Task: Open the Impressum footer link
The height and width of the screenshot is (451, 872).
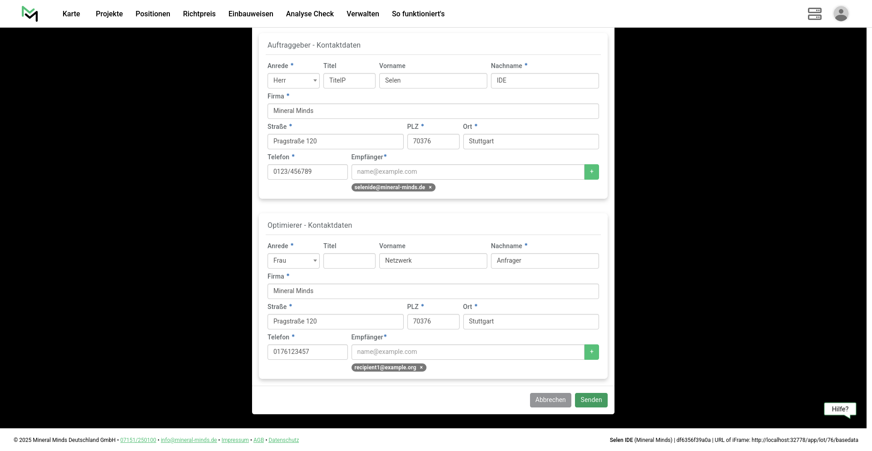Action: coord(235,440)
